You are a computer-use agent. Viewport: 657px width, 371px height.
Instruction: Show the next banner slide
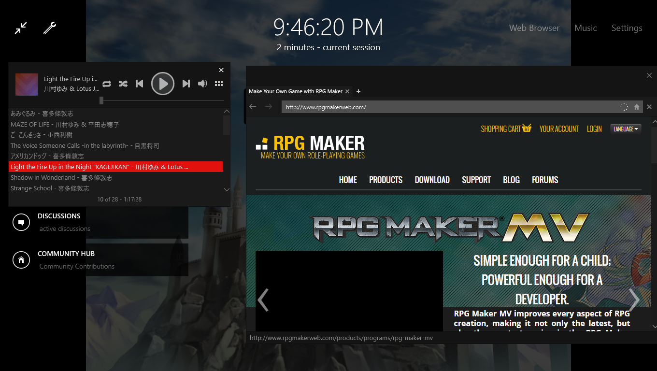click(x=634, y=300)
